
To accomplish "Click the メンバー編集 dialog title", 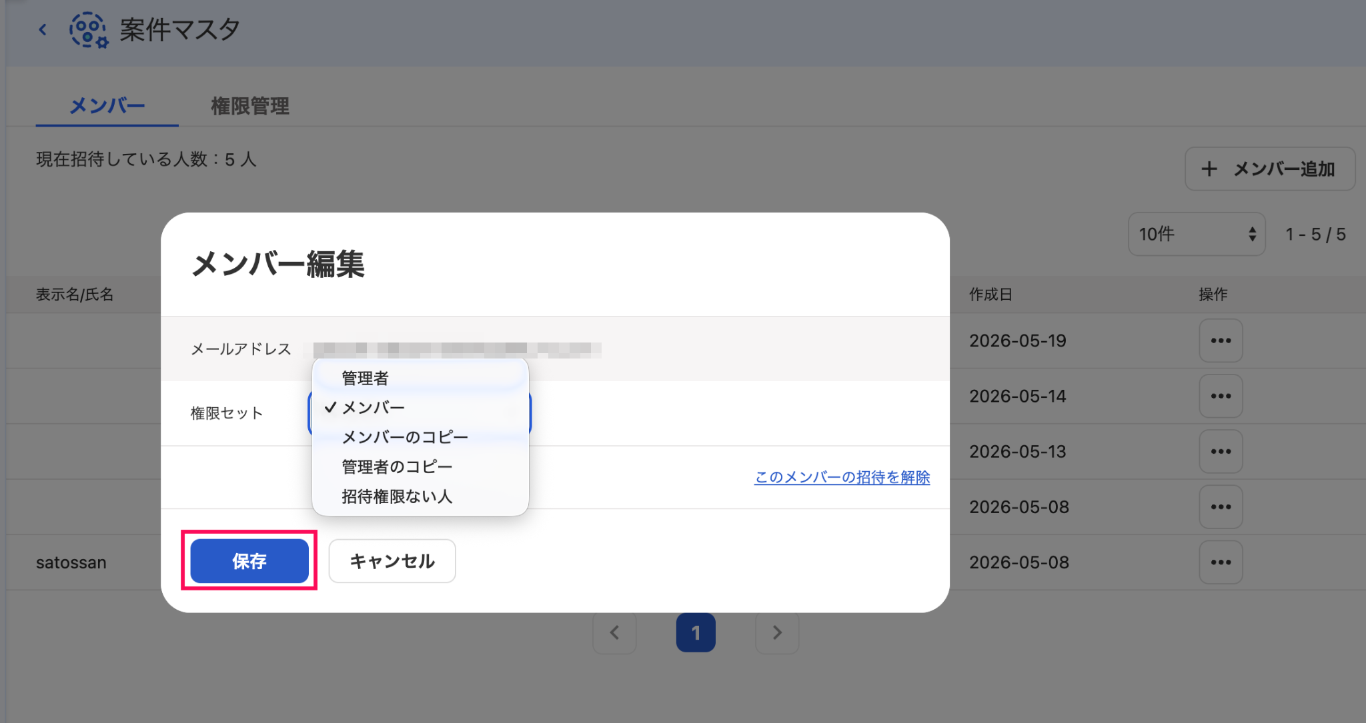I will 278,264.
